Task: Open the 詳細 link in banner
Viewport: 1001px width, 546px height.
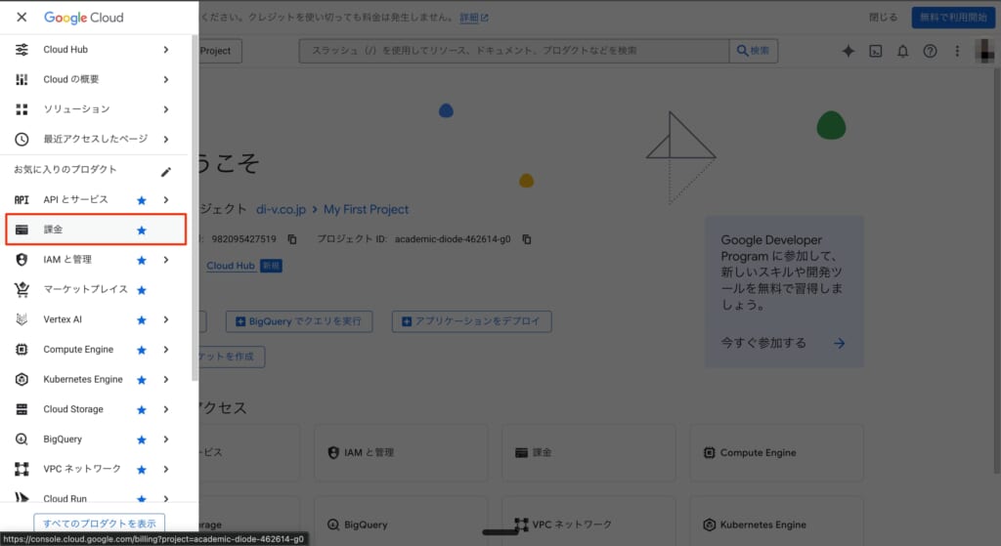Action: coord(474,18)
